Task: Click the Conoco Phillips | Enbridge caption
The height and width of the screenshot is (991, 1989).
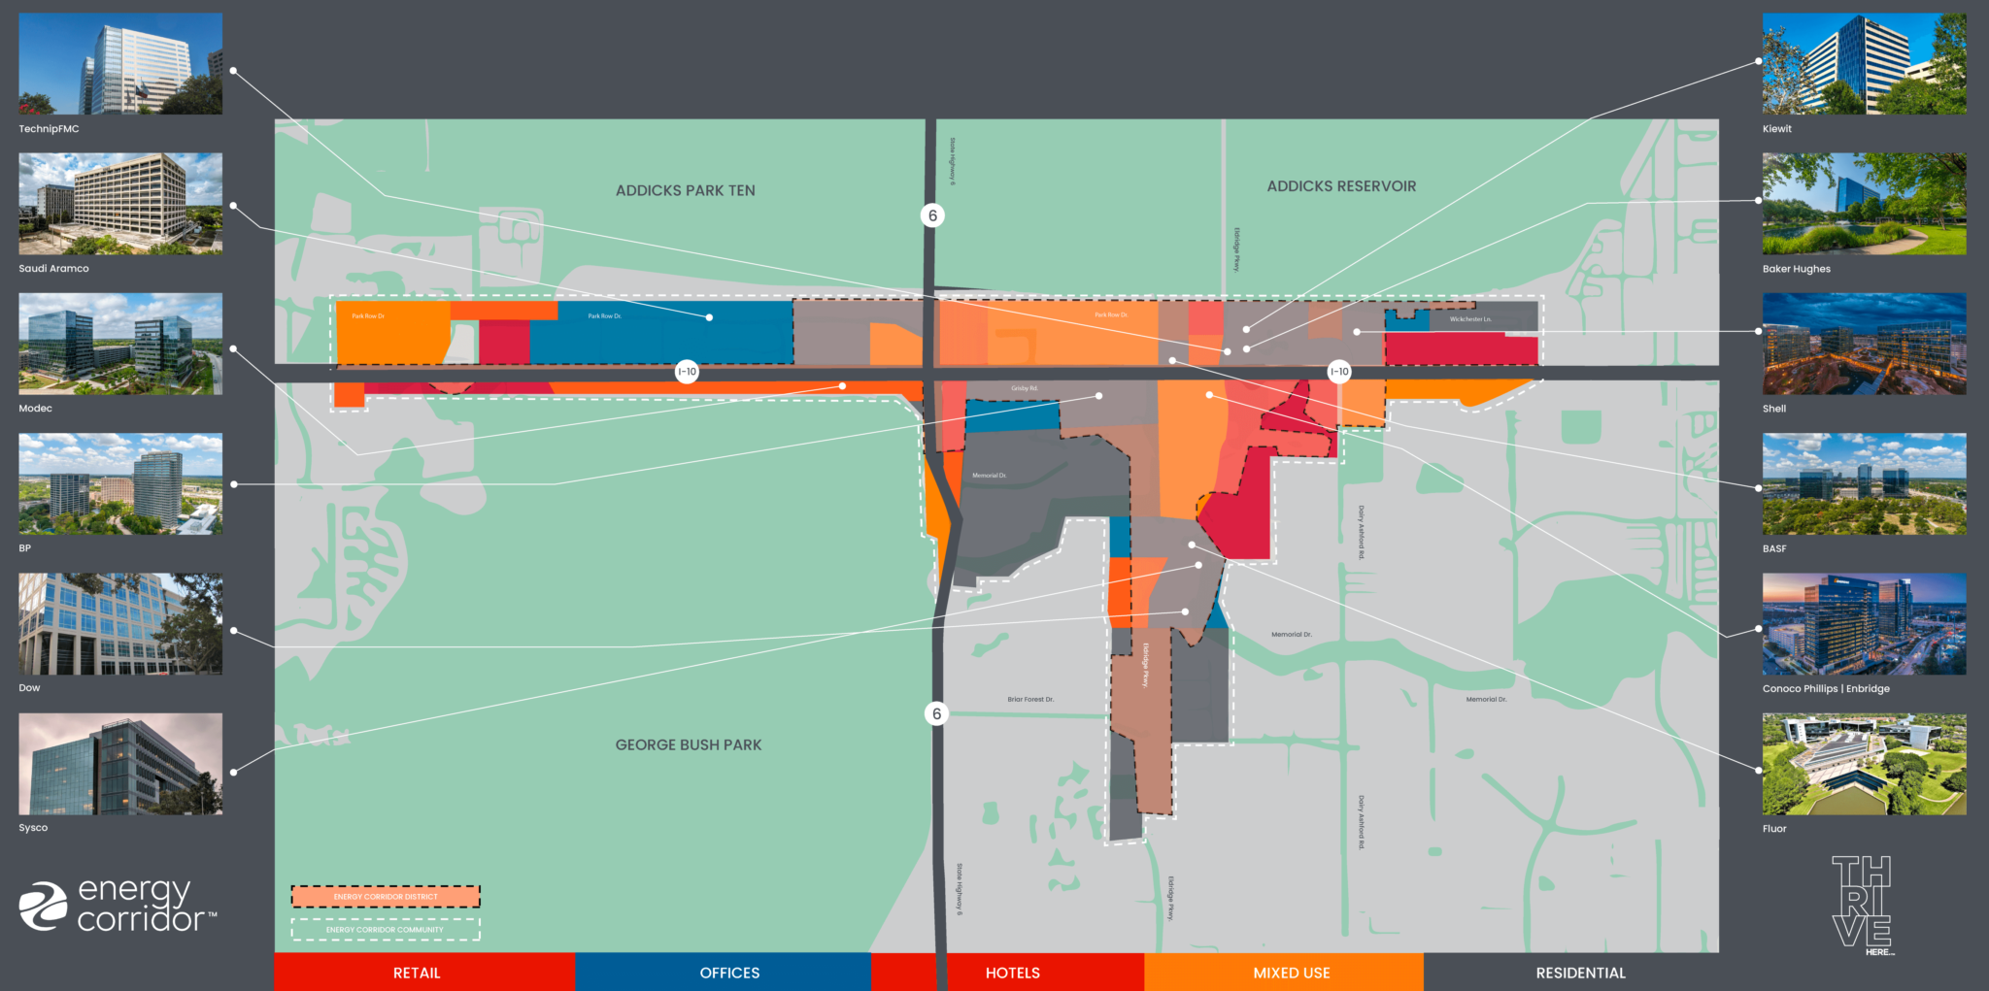Action: tap(1826, 688)
